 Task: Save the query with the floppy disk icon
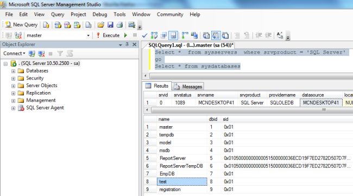pos(110,25)
